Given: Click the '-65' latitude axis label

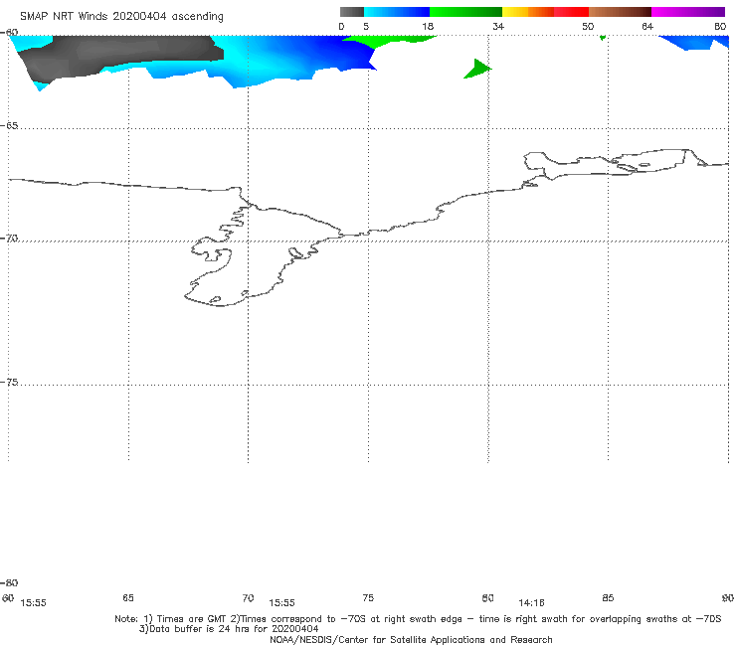Looking at the screenshot, I should pos(9,126).
